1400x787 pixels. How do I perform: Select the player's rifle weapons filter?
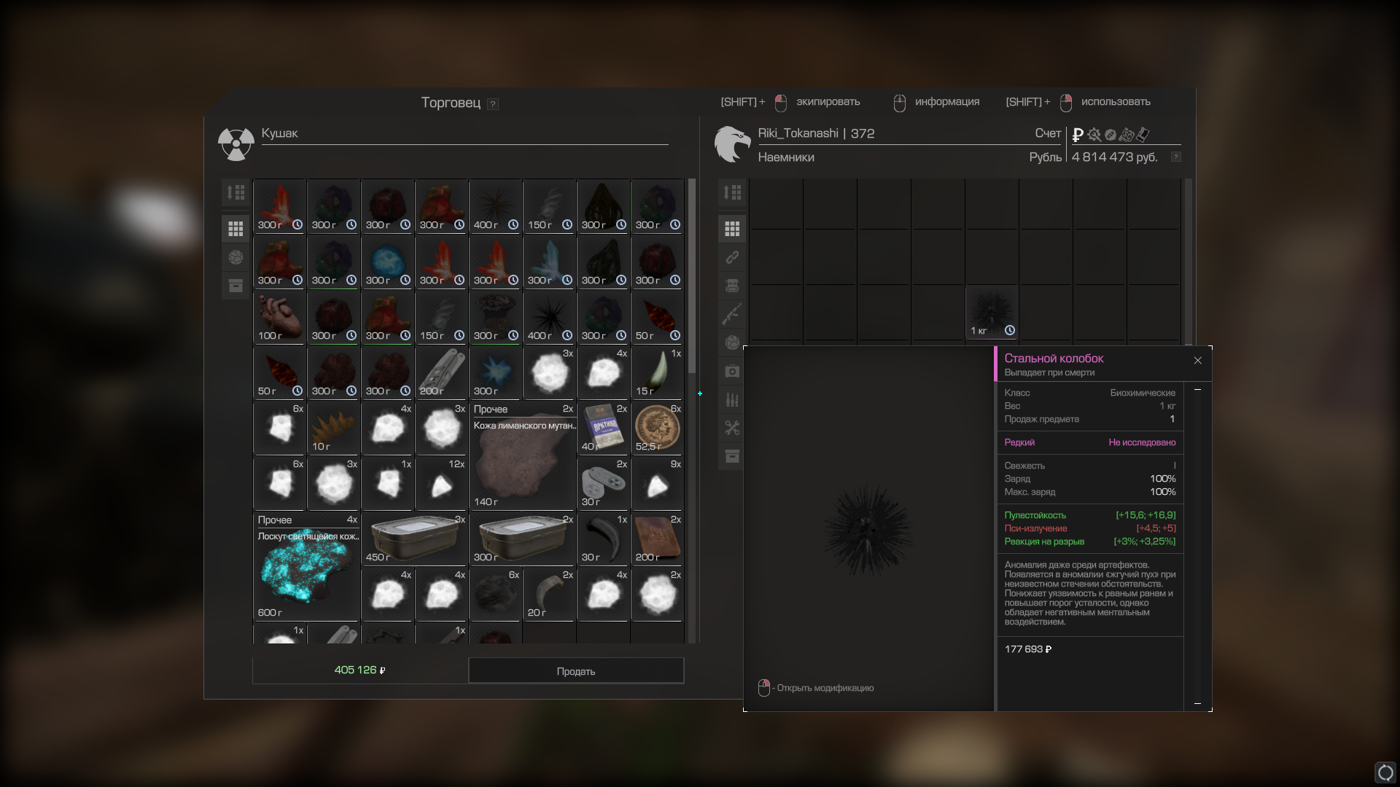[x=732, y=314]
